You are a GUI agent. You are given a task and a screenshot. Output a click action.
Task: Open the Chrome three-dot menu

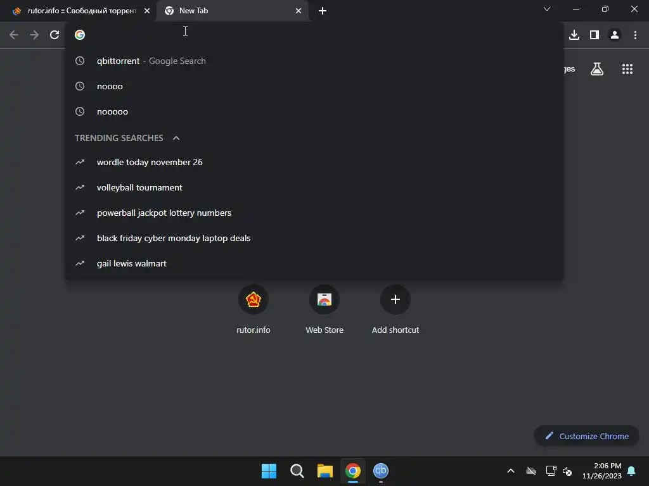635,35
